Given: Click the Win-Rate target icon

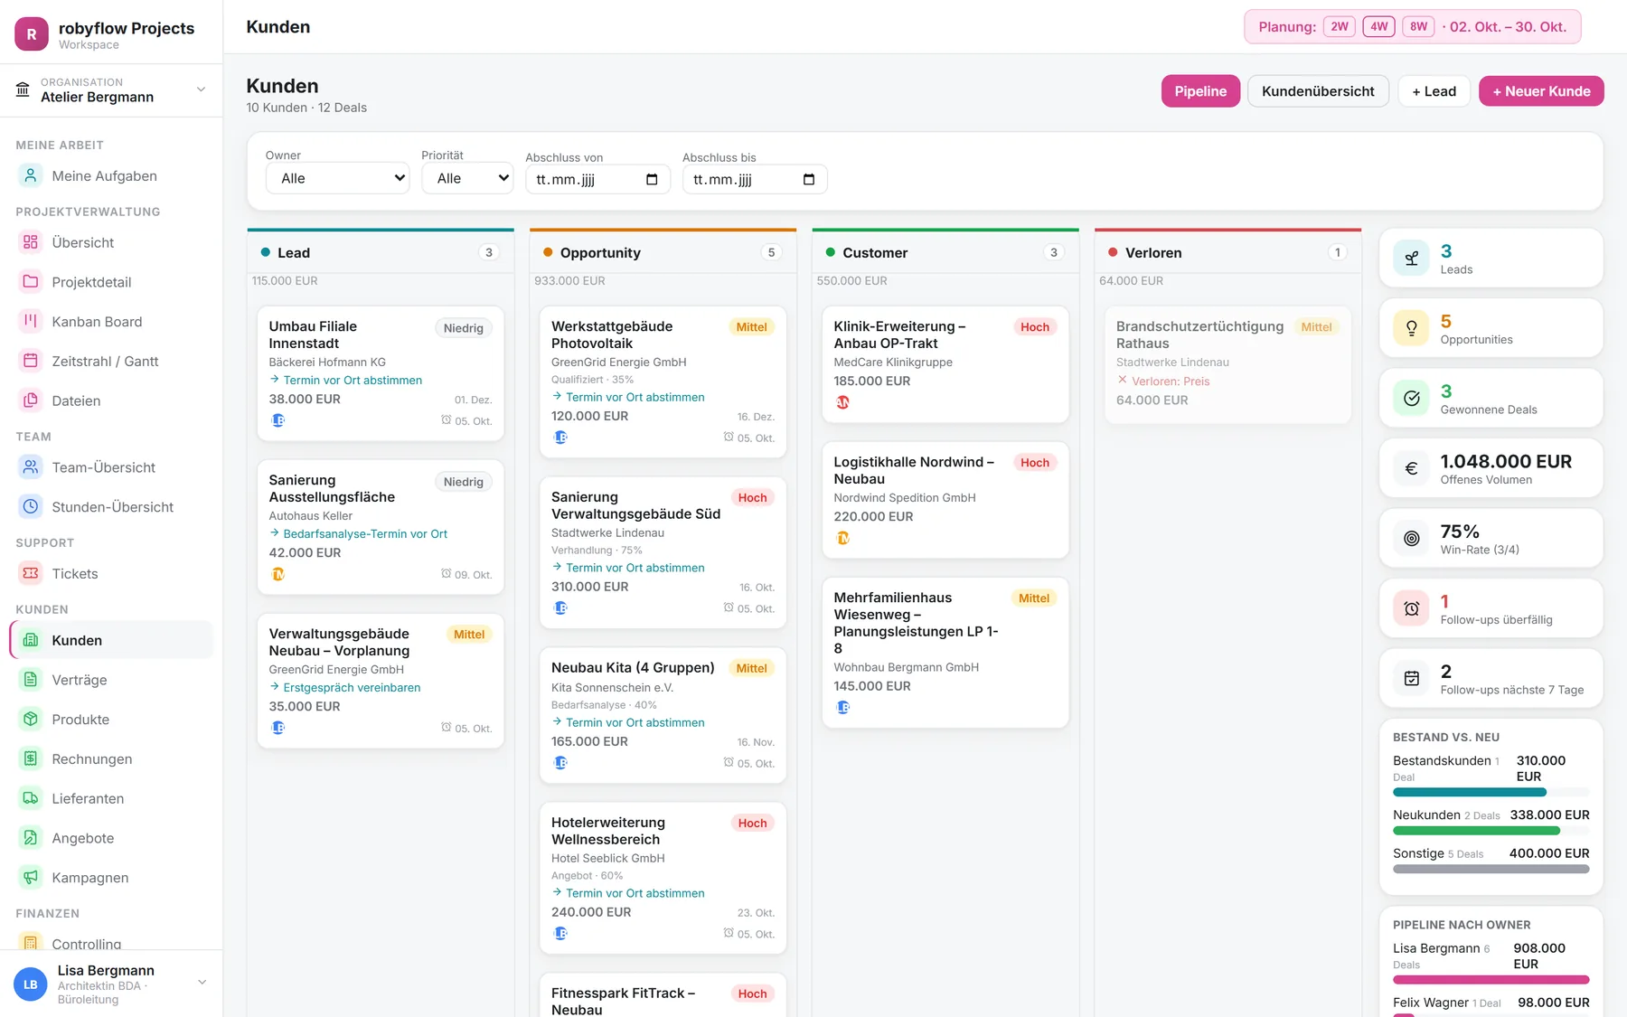Looking at the screenshot, I should [x=1411, y=539].
